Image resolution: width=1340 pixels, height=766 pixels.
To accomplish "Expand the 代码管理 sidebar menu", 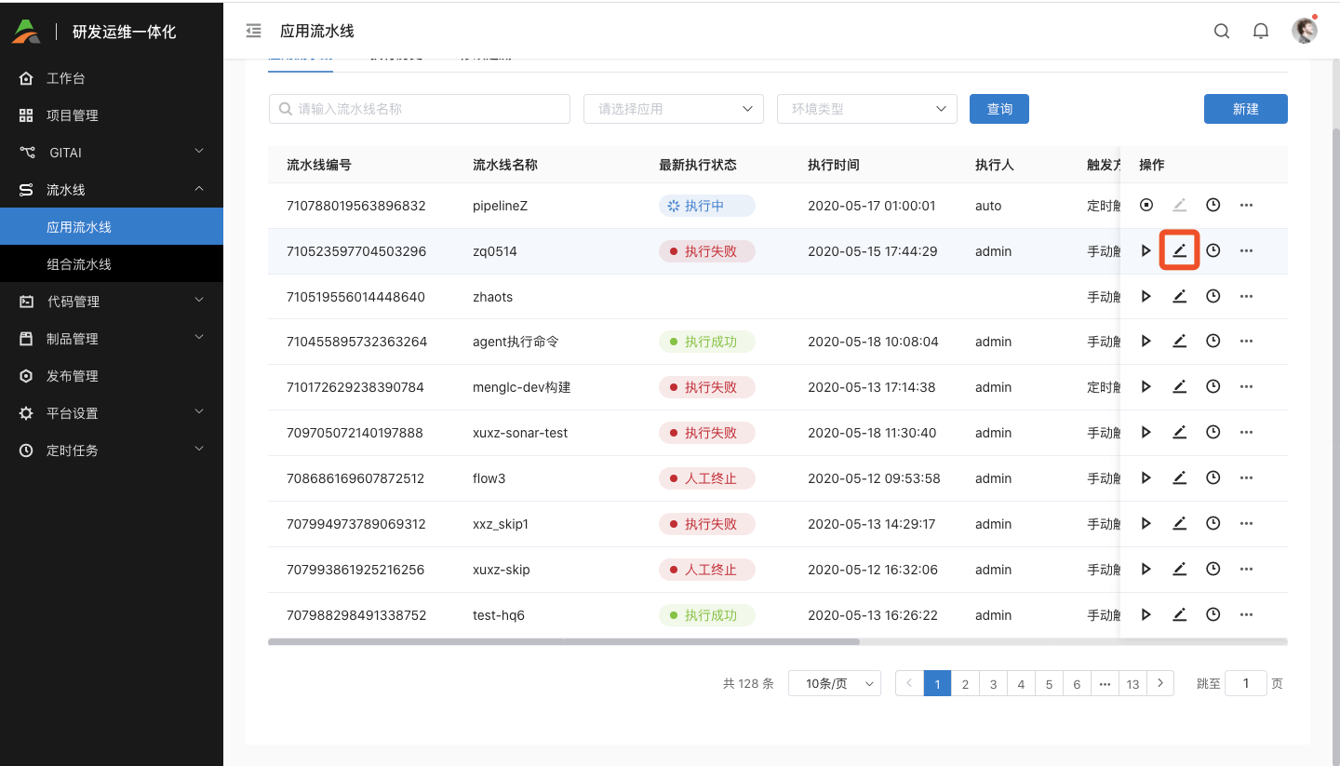I will (112, 301).
